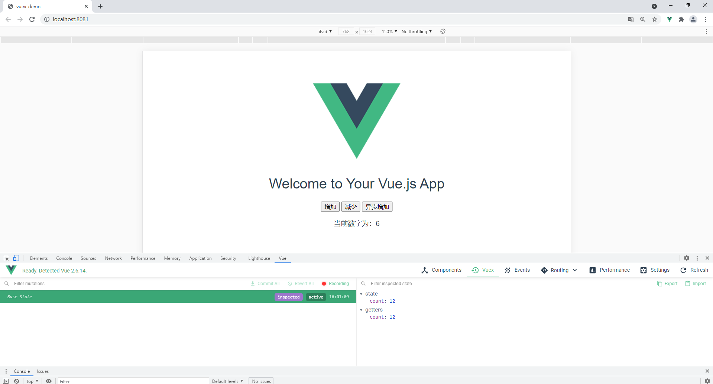
Task: Open the iPad device dropdown
Action: [325, 32]
